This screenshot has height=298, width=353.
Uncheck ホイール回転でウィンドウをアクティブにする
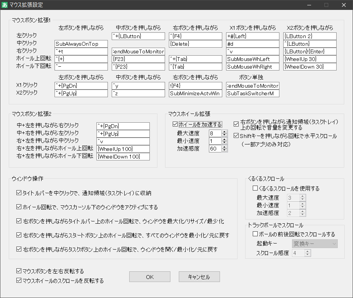point(19,206)
